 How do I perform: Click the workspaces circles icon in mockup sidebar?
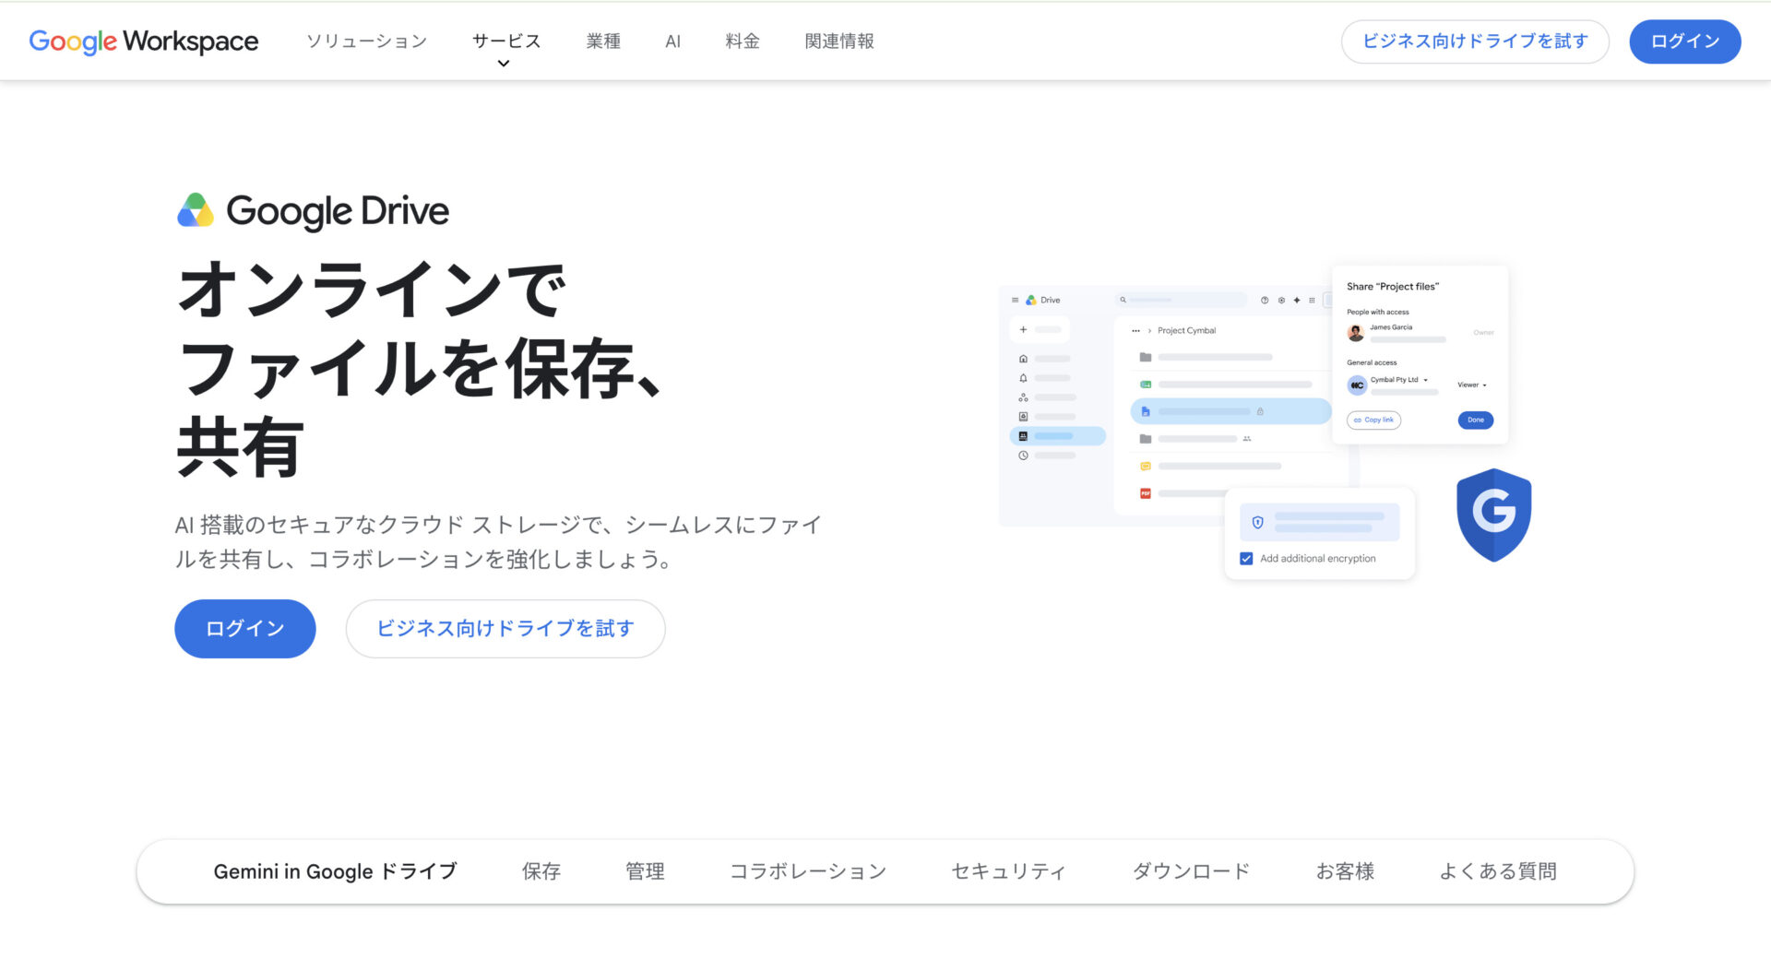pyautogui.click(x=1023, y=397)
